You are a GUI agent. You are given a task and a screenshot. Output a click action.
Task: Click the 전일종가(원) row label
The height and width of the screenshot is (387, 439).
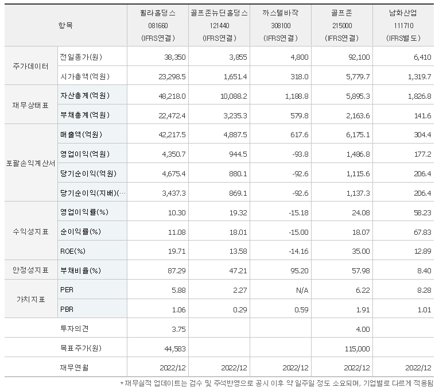point(81,57)
